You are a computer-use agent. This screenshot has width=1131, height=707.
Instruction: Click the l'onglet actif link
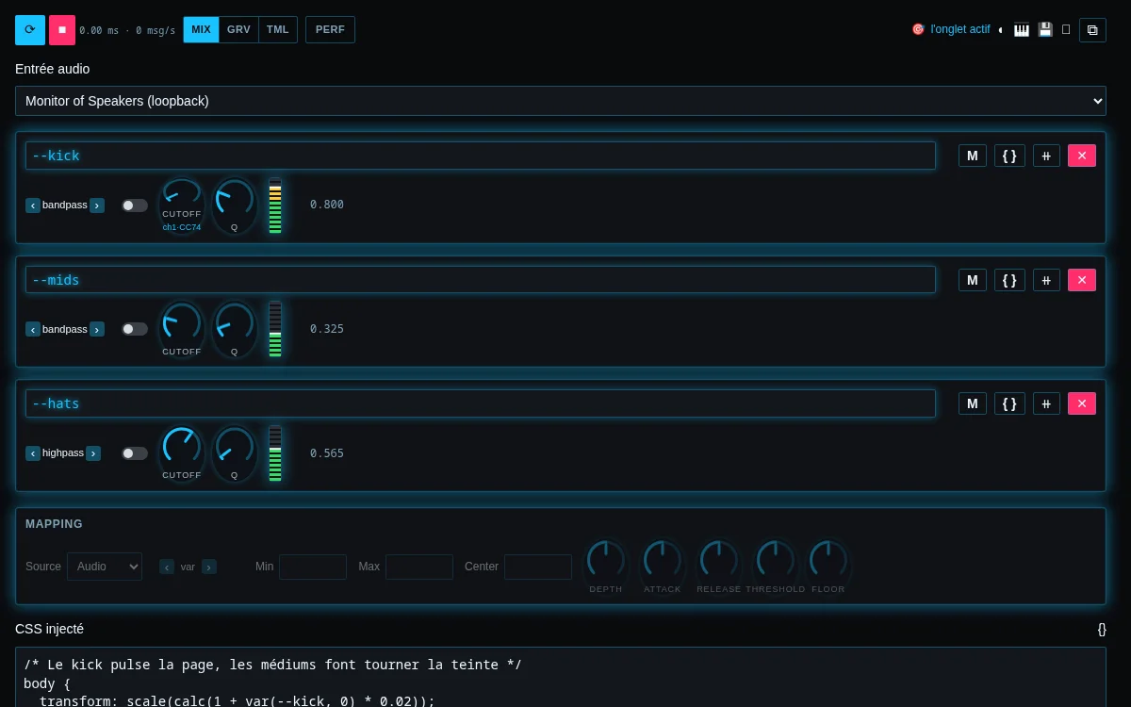pyautogui.click(x=960, y=29)
